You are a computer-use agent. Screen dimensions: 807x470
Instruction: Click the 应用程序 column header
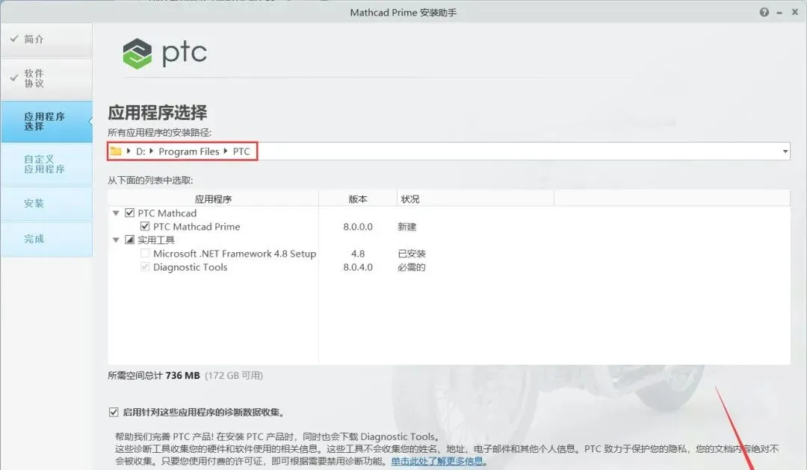pos(213,198)
